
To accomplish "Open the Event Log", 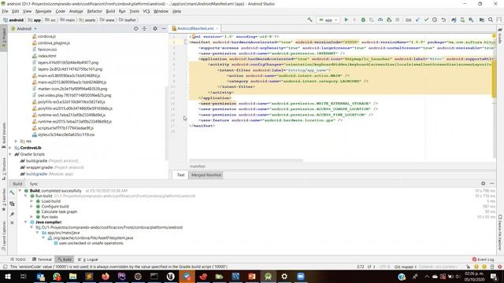I will click(x=483, y=259).
